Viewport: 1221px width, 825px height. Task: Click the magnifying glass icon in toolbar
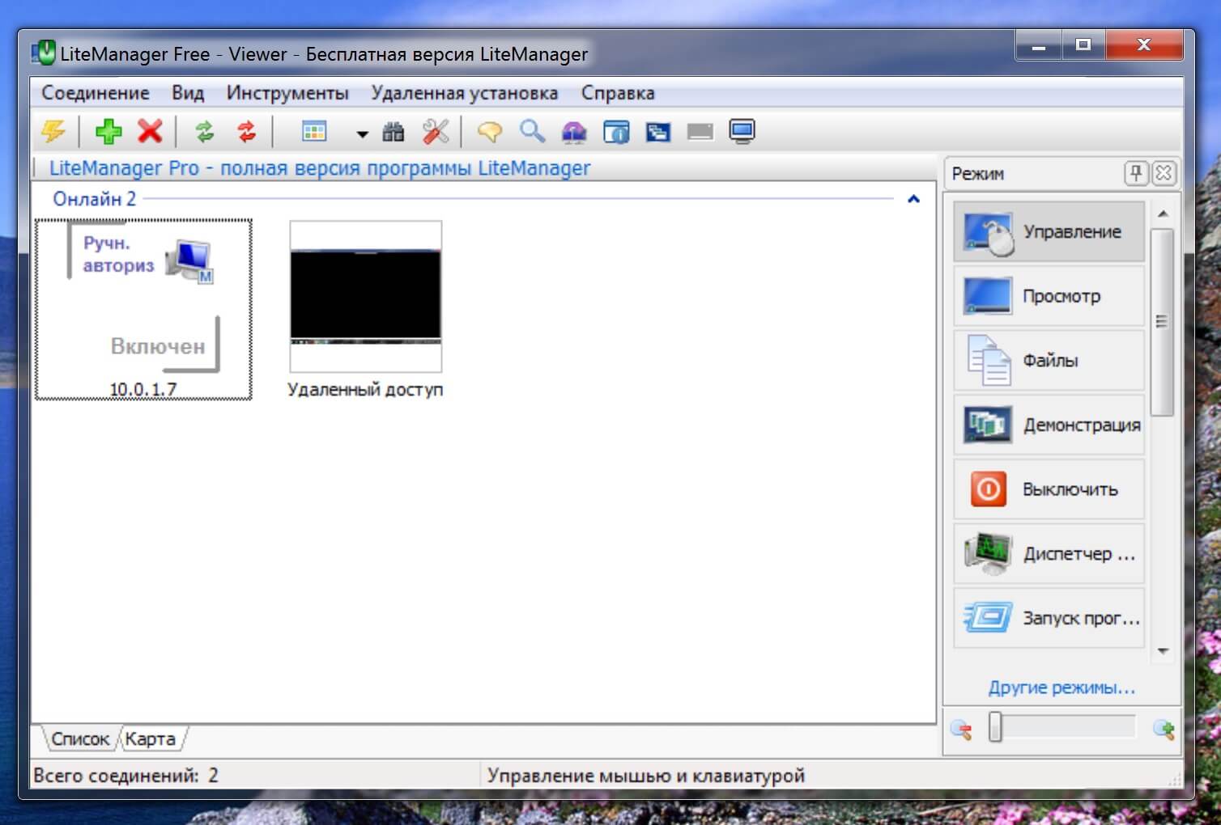point(532,131)
